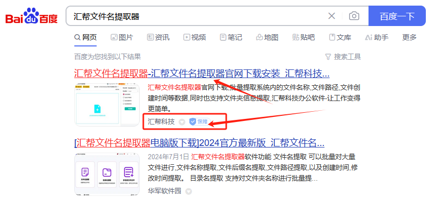Screen dimensions: 433x198
Task: Open the 贴吧 tab
Action: pyautogui.click(x=304, y=37)
